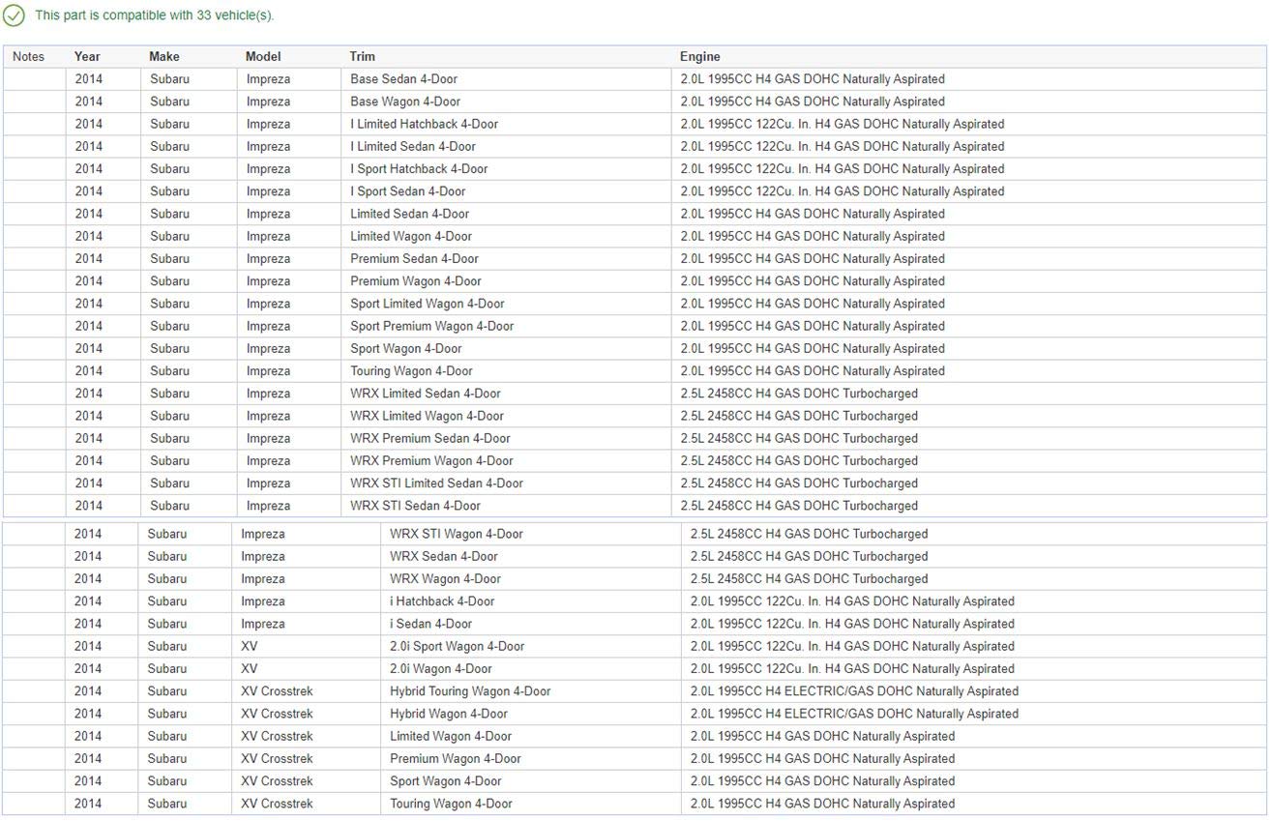Click the Sport Limited Wagon 4-Door row
Screen dimensions: 1272x822
427,304
